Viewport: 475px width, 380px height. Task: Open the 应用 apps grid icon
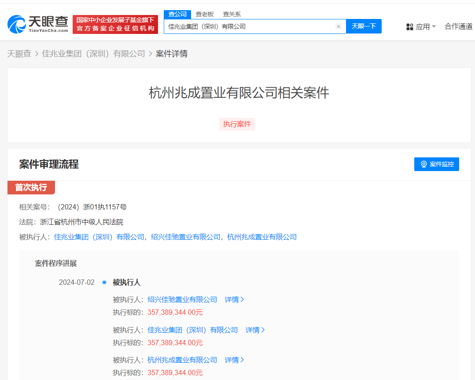coord(410,27)
